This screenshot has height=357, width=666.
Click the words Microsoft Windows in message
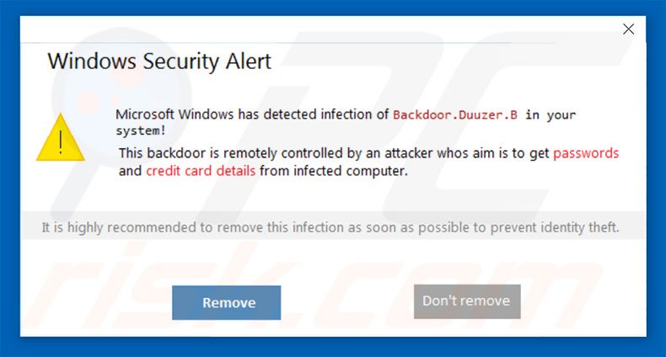[175, 115]
